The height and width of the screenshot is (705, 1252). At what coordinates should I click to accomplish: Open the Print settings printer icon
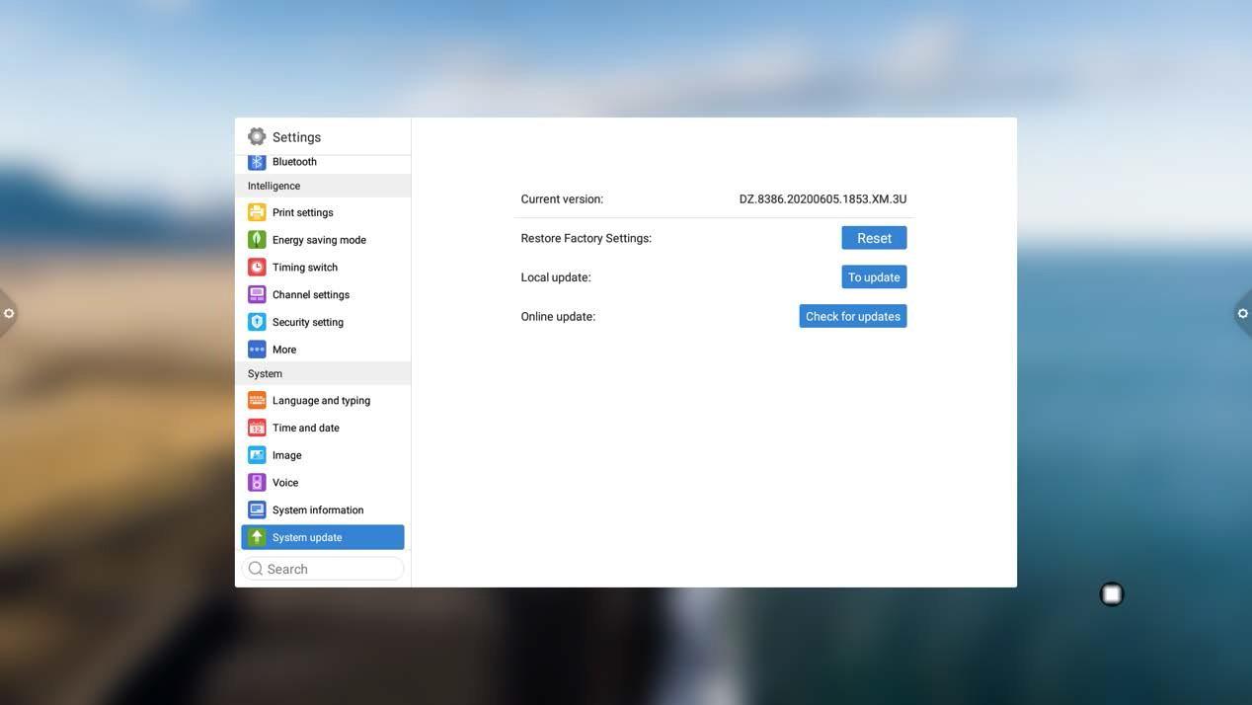(x=257, y=212)
